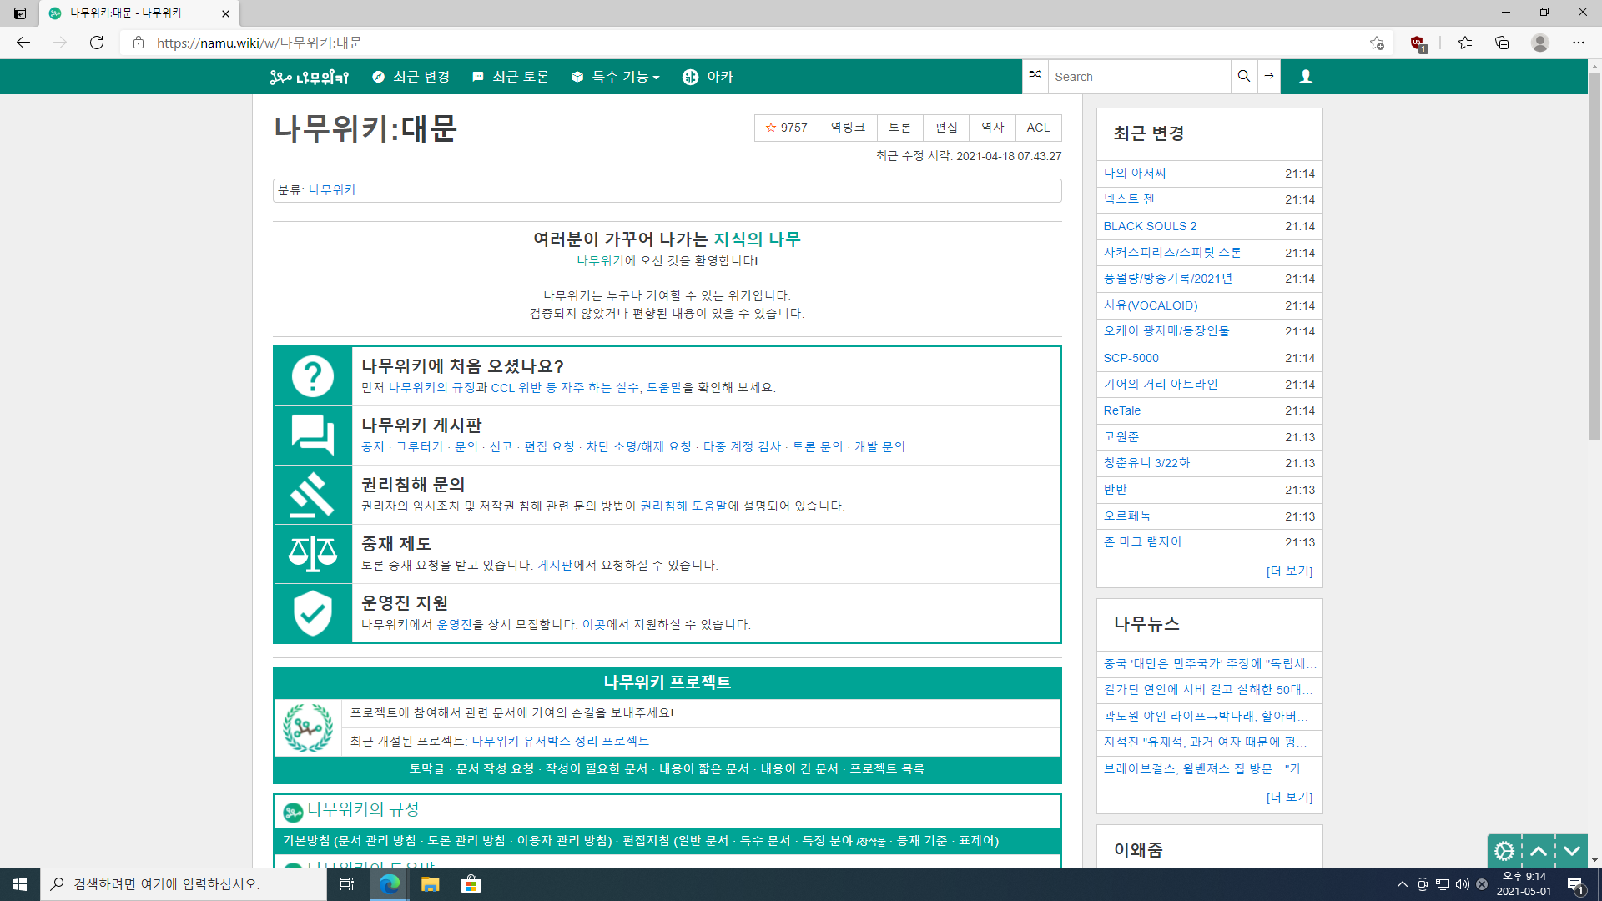The height and width of the screenshot is (901, 1602).
Task: Open browser profile avatar
Action: click(1540, 43)
